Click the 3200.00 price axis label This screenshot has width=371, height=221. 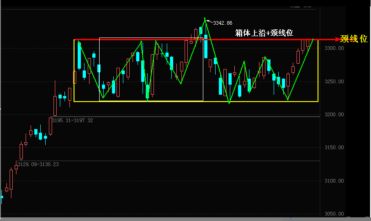tap(334, 115)
